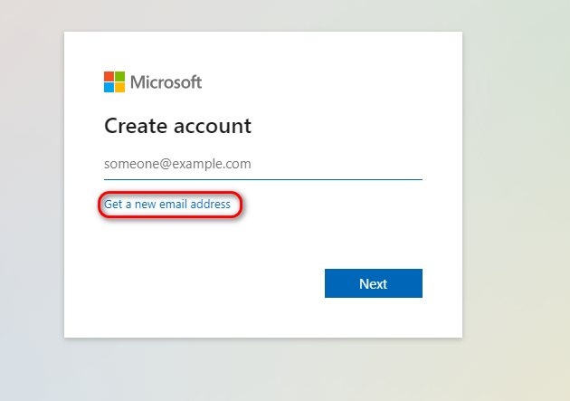Click the Create account heading
The height and width of the screenshot is (401, 570).
(177, 126)
